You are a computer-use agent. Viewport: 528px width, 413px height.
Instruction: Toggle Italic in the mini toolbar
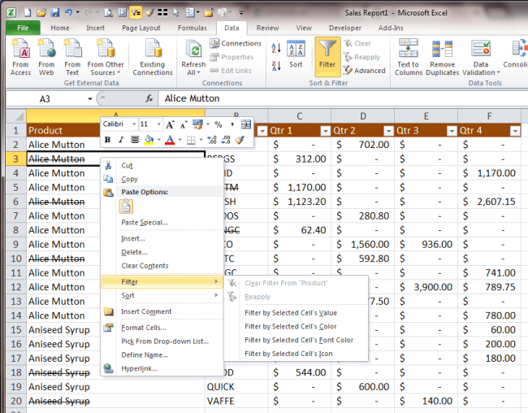point(120,140)
